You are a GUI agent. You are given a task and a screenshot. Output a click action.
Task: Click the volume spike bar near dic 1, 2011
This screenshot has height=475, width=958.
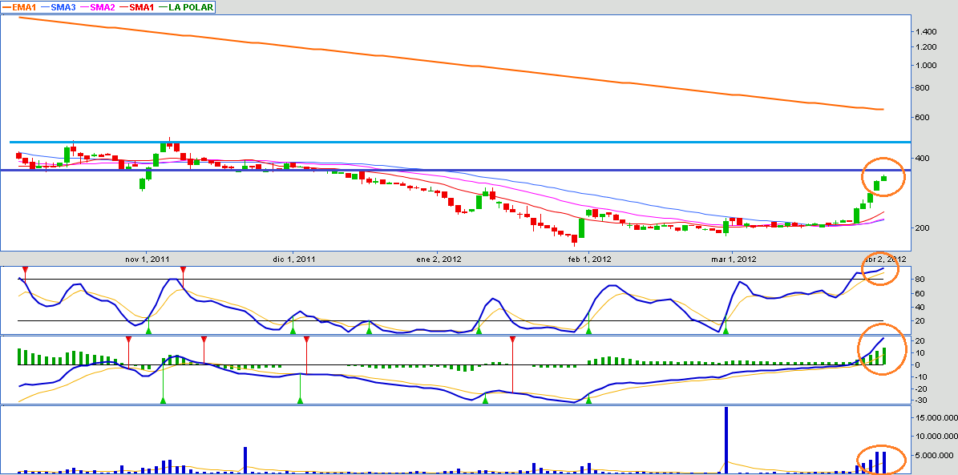tap(245, 460)
